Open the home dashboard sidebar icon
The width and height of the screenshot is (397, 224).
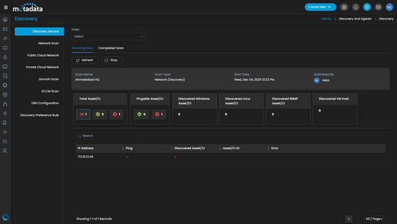tap(5, 20)
